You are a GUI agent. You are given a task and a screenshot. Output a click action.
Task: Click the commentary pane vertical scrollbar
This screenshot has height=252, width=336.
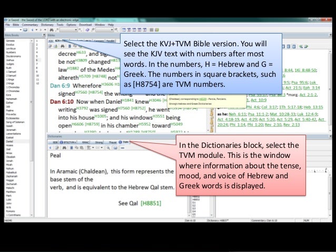point(330,90)
